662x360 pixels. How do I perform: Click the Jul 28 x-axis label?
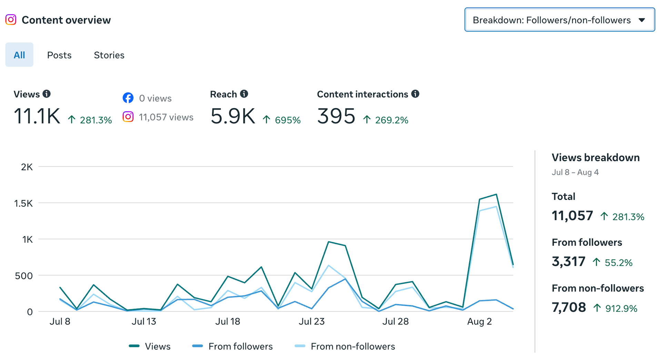[395, 321]
